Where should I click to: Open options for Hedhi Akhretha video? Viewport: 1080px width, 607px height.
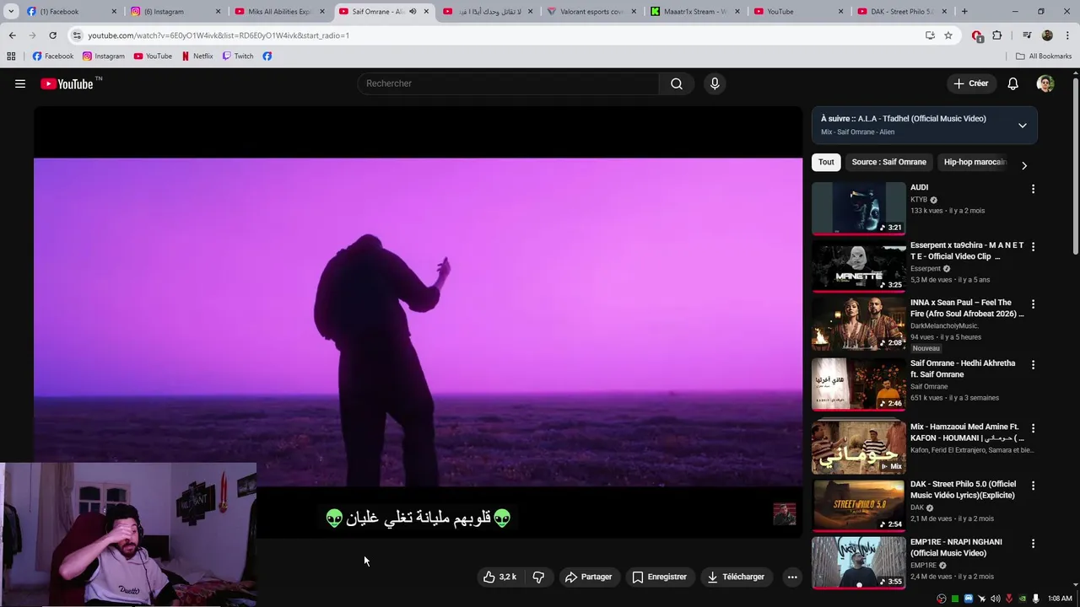pos(1033,364)
